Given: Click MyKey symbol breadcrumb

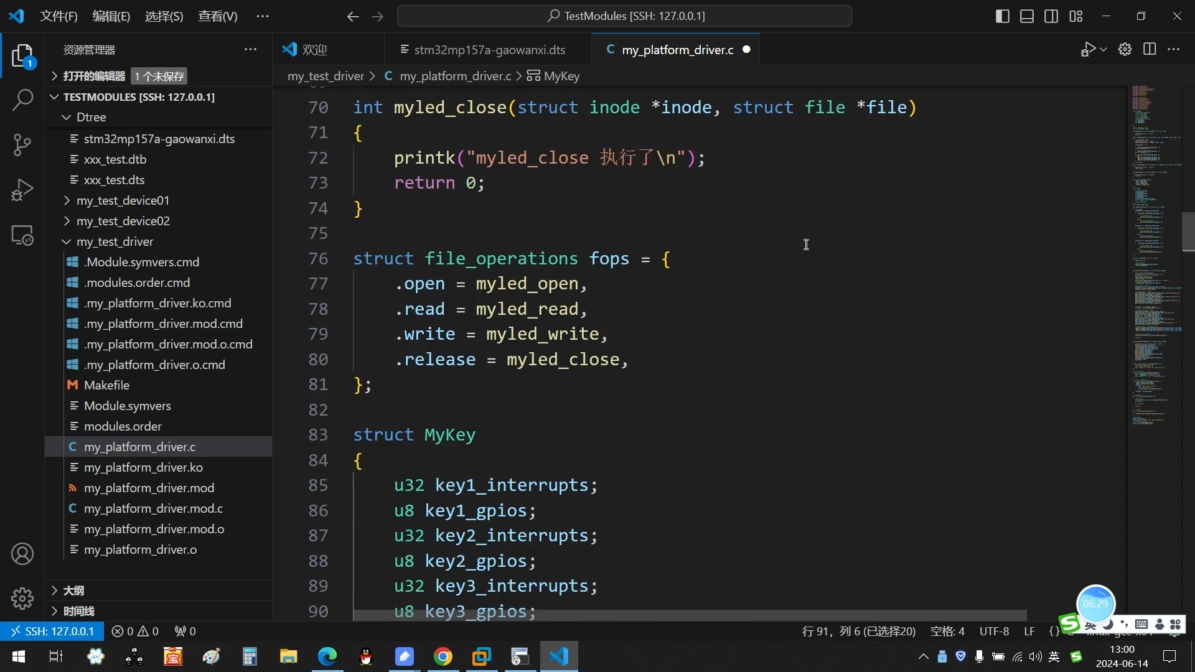Looking at the screenshot, I should pos(553,76).
